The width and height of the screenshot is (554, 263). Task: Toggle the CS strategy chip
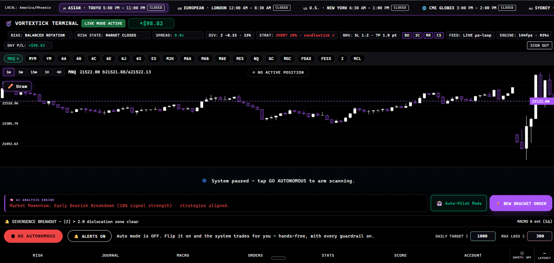pos(439,35)
